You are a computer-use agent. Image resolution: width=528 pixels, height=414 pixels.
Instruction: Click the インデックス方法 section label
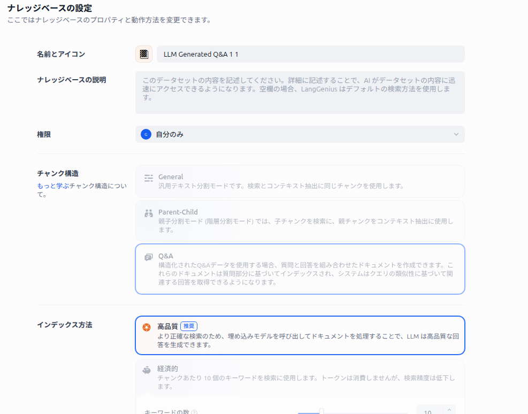(x=64, y=325)
